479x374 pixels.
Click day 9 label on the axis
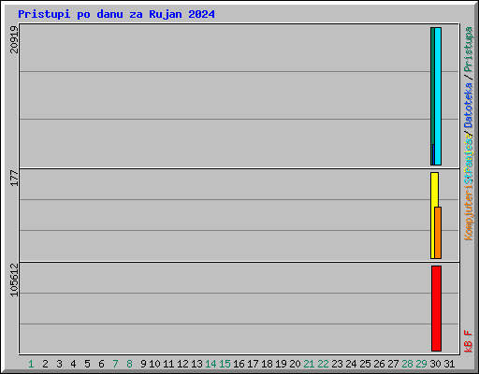[x=143, y=364]
